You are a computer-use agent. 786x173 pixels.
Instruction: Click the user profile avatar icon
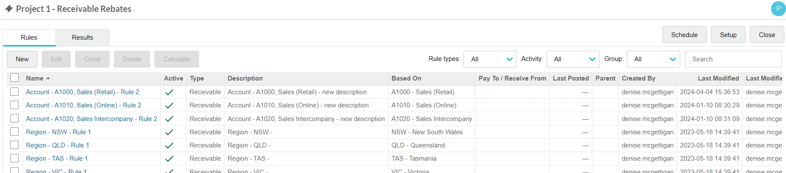tap(778, 9)
